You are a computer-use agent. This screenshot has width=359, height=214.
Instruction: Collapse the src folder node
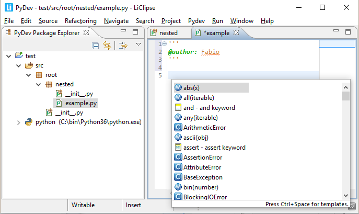(18, 66)
